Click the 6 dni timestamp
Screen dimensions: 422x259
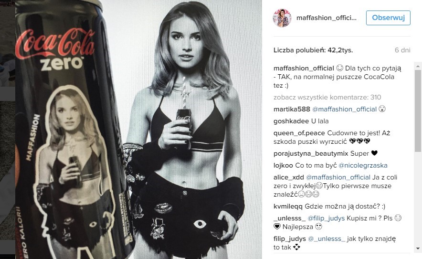[402, 50]
